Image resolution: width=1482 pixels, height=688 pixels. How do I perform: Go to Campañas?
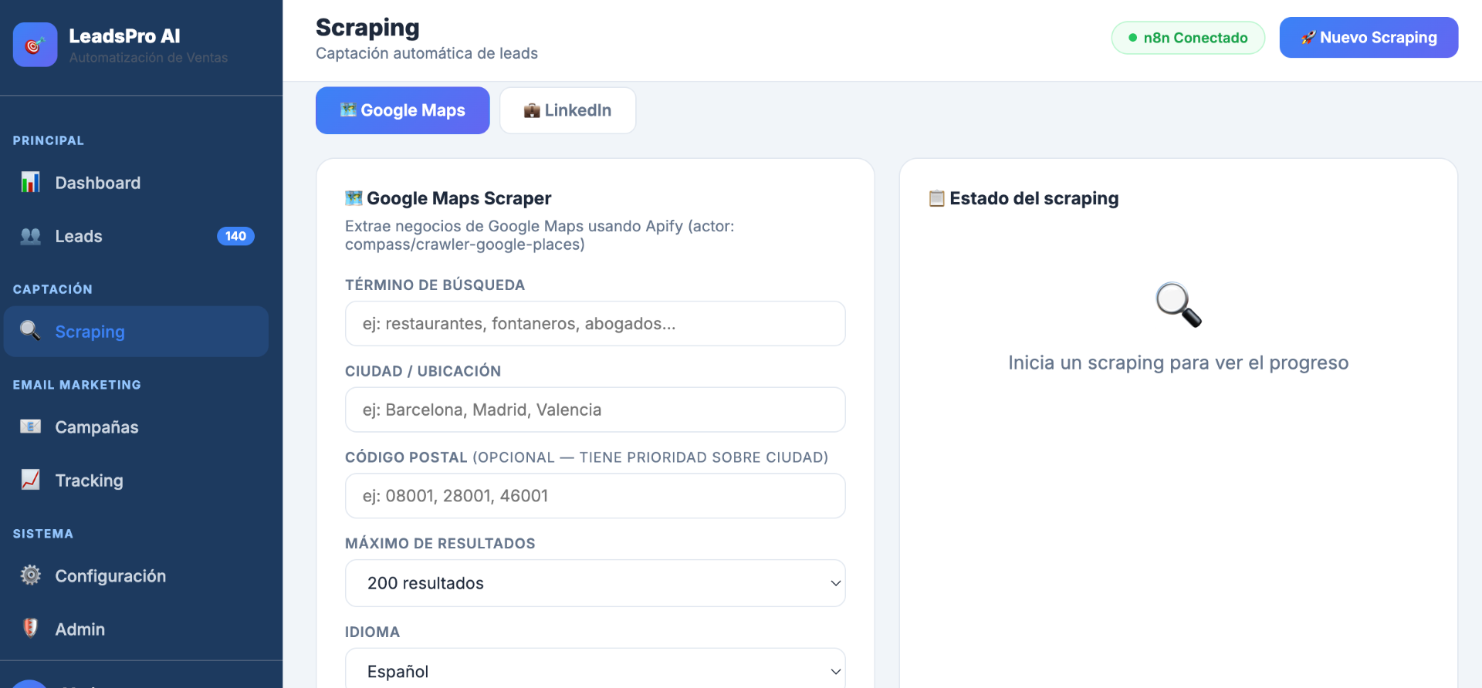point(137,427)
